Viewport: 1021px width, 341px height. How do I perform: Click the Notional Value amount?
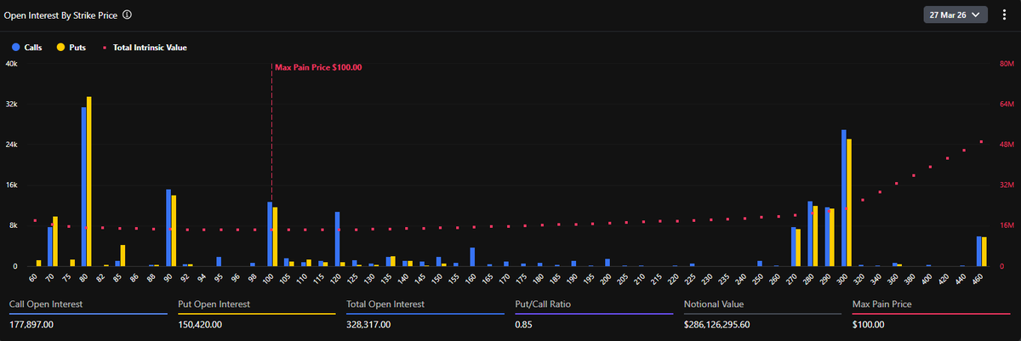[728, 324]
